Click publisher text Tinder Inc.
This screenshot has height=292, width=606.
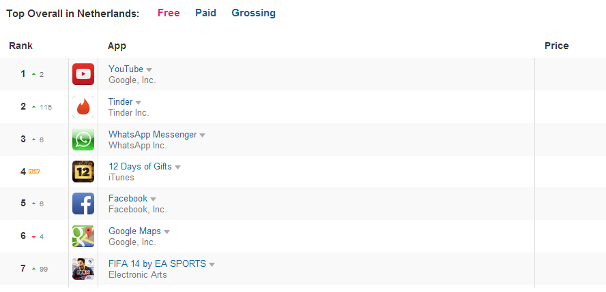click(x=129, y=113)
